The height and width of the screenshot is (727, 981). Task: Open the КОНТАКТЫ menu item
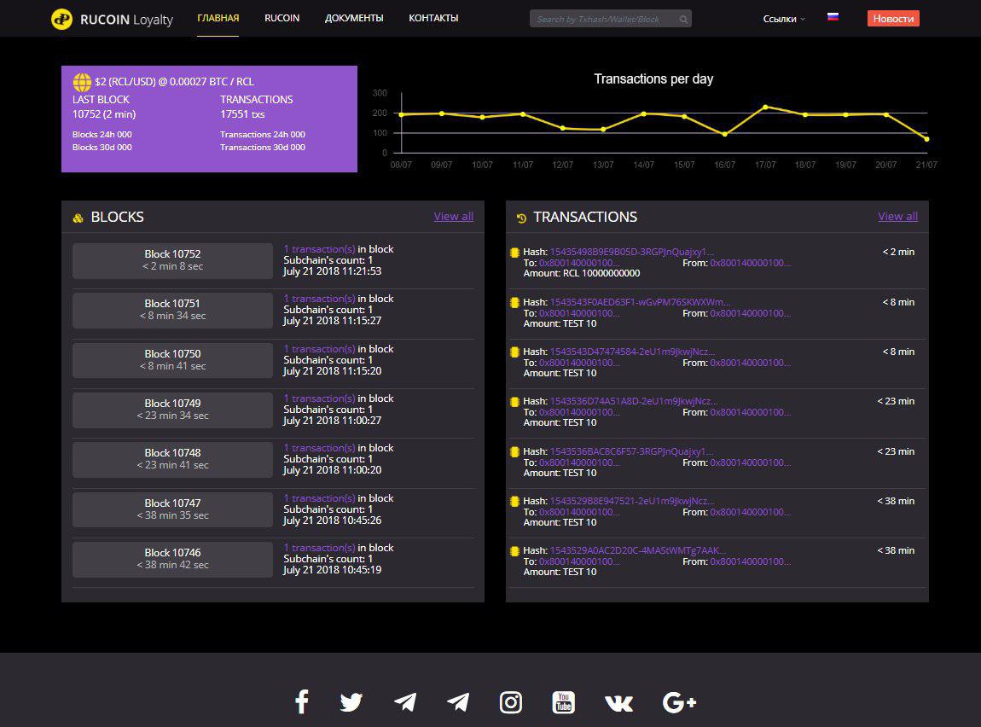(433, 18)
